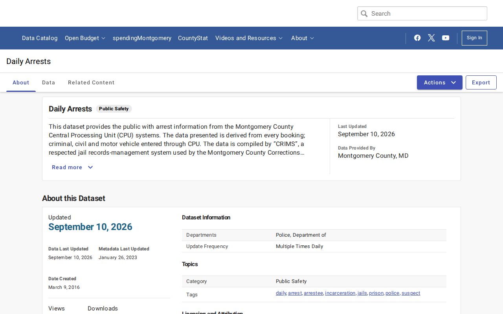
Task: Go to spendingMontgomery
Action: click(x=142, y=38)
